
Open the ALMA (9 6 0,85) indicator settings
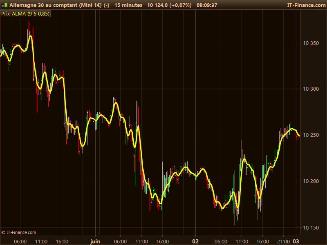tap(31, 14)
